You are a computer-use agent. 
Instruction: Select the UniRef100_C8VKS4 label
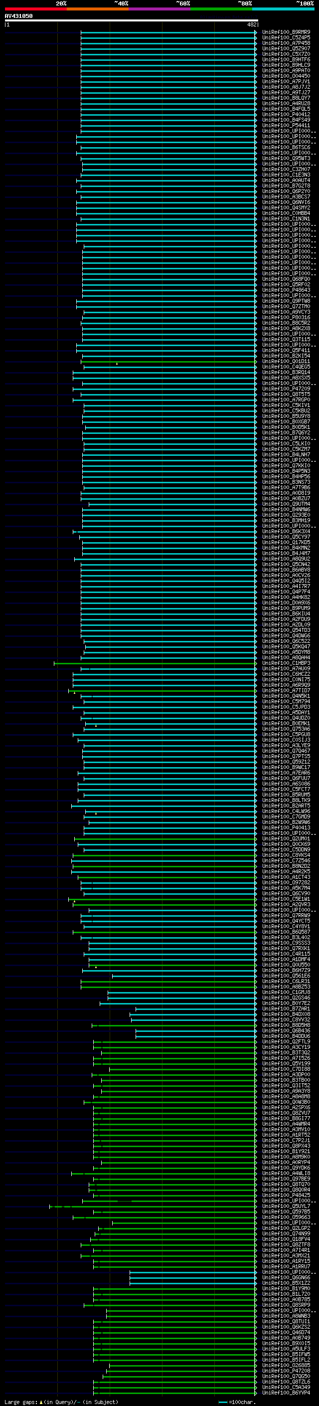coord(286,855)
